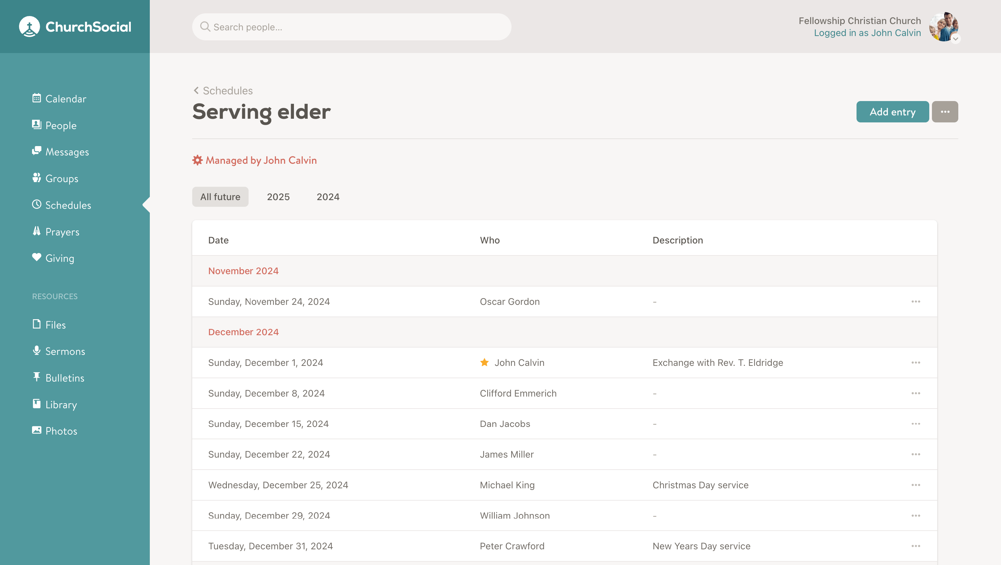The height and width of the screenshot is (565, 1001).
Task: Open row menu for Oscar Gordon entry
Action: tap(916, 302)
